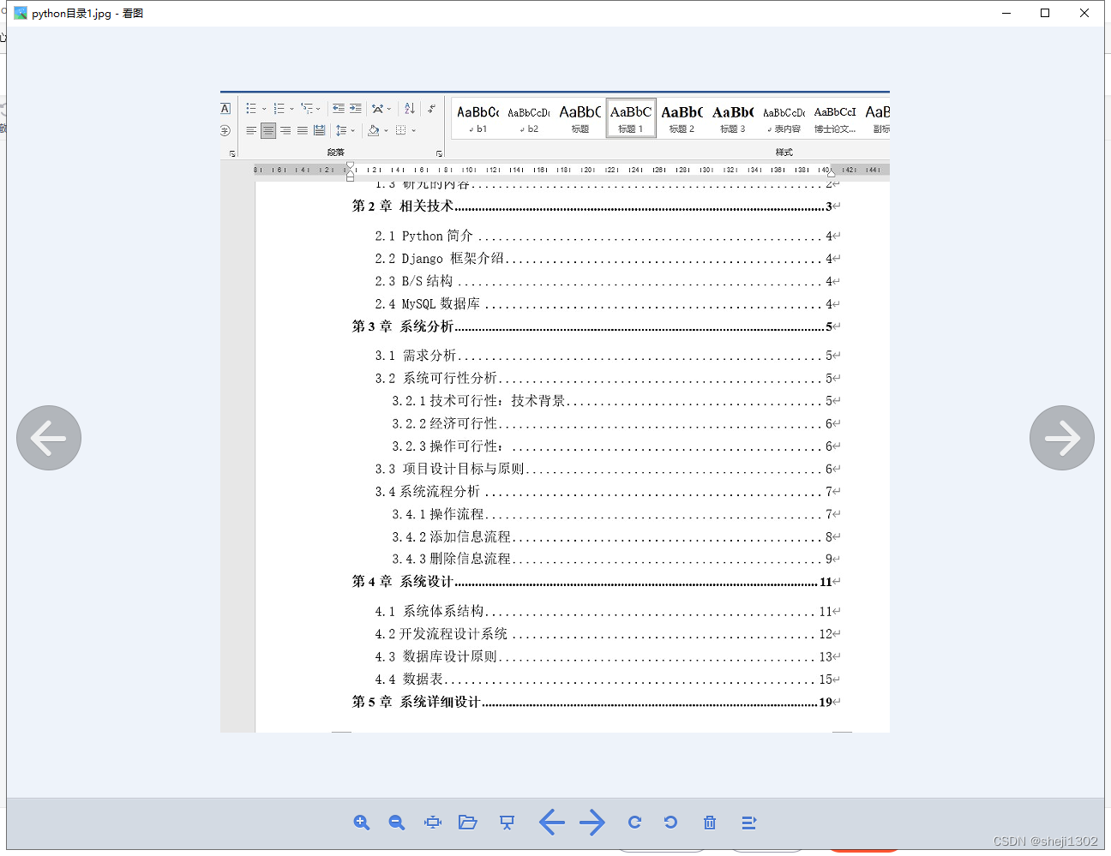
Task: Zoom in using the magnifier plus icon
Action: pos(361,822)
